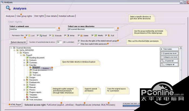189x111 pixels.
Task: Toggle the List permission filter checkbox
Action: [26, 35]
